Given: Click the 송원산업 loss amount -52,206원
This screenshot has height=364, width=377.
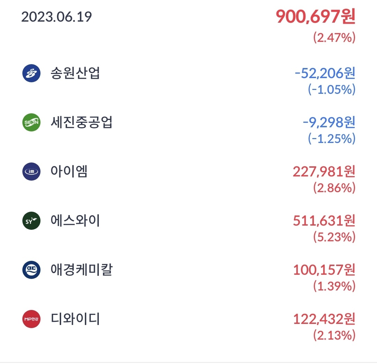Looking at the screenshot, I should [325, 74].
